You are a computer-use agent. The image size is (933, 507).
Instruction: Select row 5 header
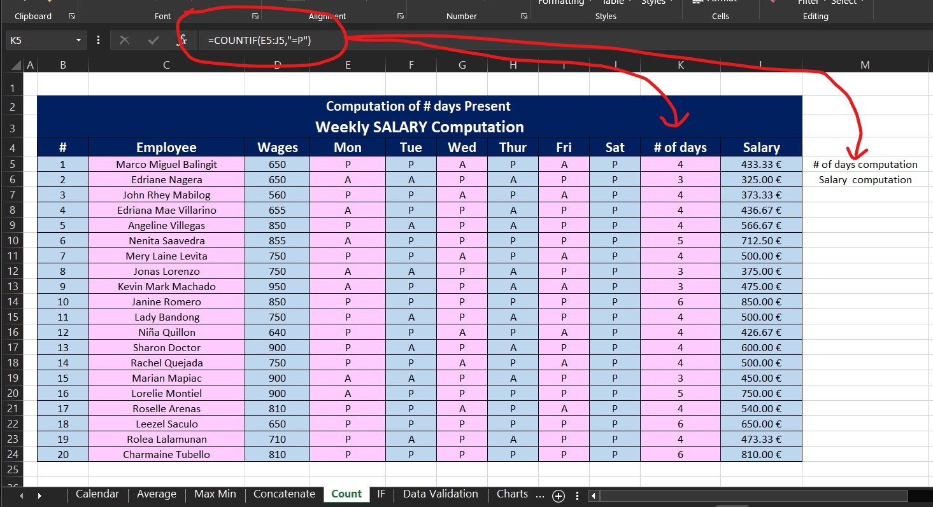point(12,164)
